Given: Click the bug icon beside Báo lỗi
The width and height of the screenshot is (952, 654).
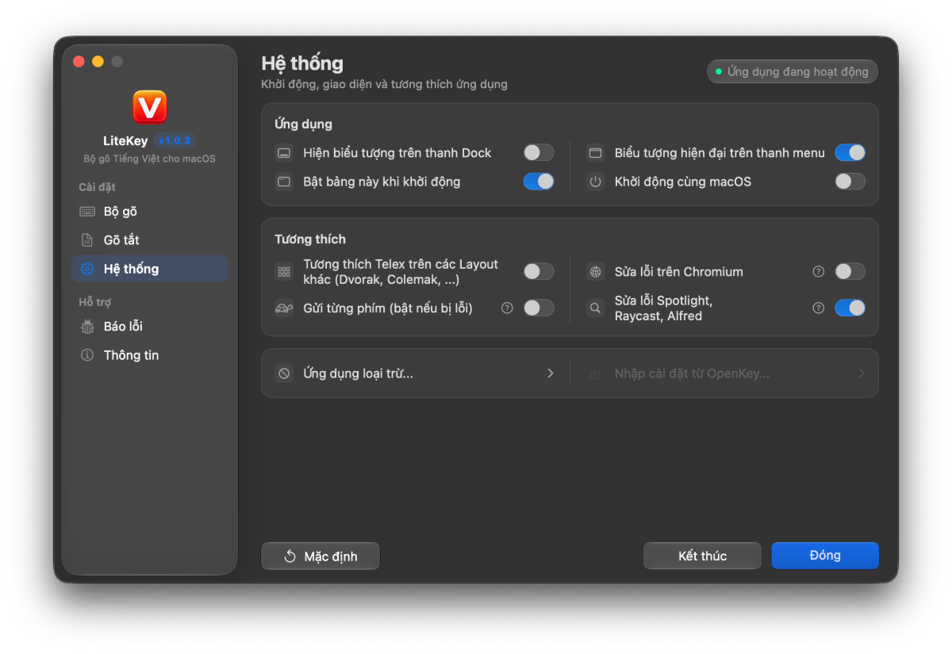Looking at the screenshot, I should coord(87,327).
